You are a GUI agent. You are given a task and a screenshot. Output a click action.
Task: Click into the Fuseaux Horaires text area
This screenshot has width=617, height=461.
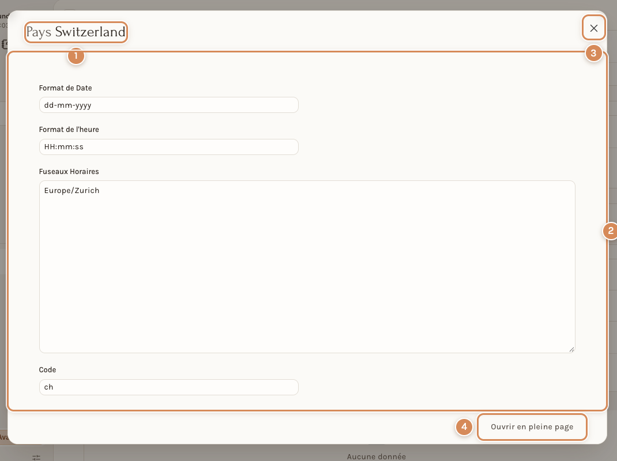(x=307, y=267)
